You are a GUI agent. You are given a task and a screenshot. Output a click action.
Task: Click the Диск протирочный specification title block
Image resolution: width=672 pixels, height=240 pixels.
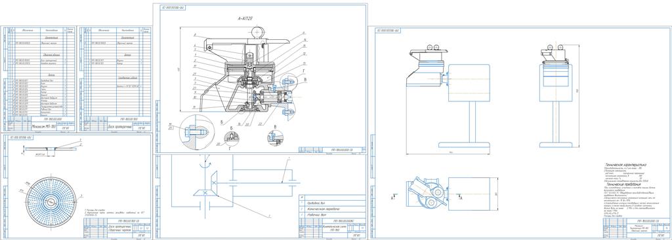118,126
